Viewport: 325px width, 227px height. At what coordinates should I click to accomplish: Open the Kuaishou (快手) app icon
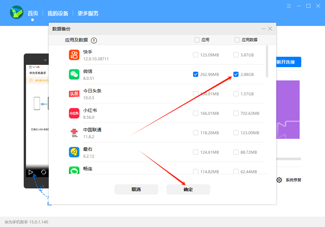[x=74, y=55]
